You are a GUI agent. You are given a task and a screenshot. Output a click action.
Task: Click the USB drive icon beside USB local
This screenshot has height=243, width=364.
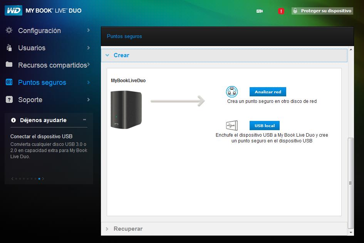pyautogui.click(x=232, y=126)
